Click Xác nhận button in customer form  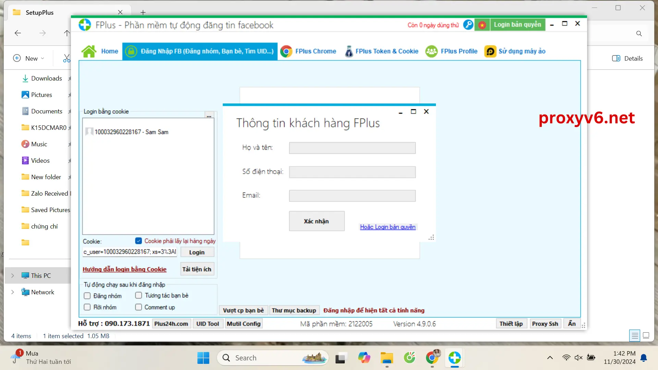tap(316, 221)
